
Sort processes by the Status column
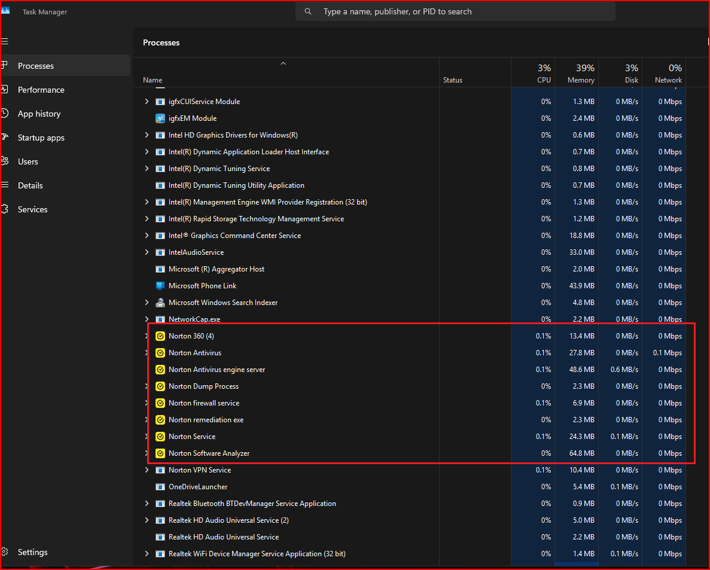pos(475,72)
